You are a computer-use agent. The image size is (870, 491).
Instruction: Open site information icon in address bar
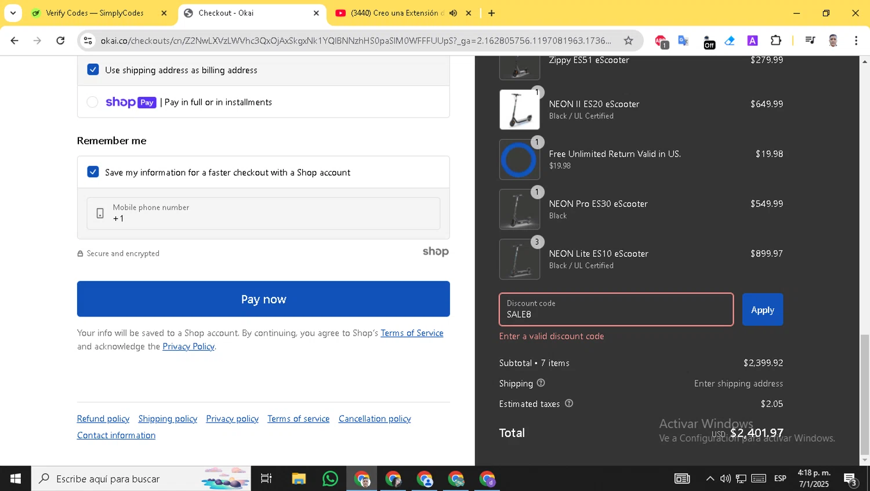[88, 41]
